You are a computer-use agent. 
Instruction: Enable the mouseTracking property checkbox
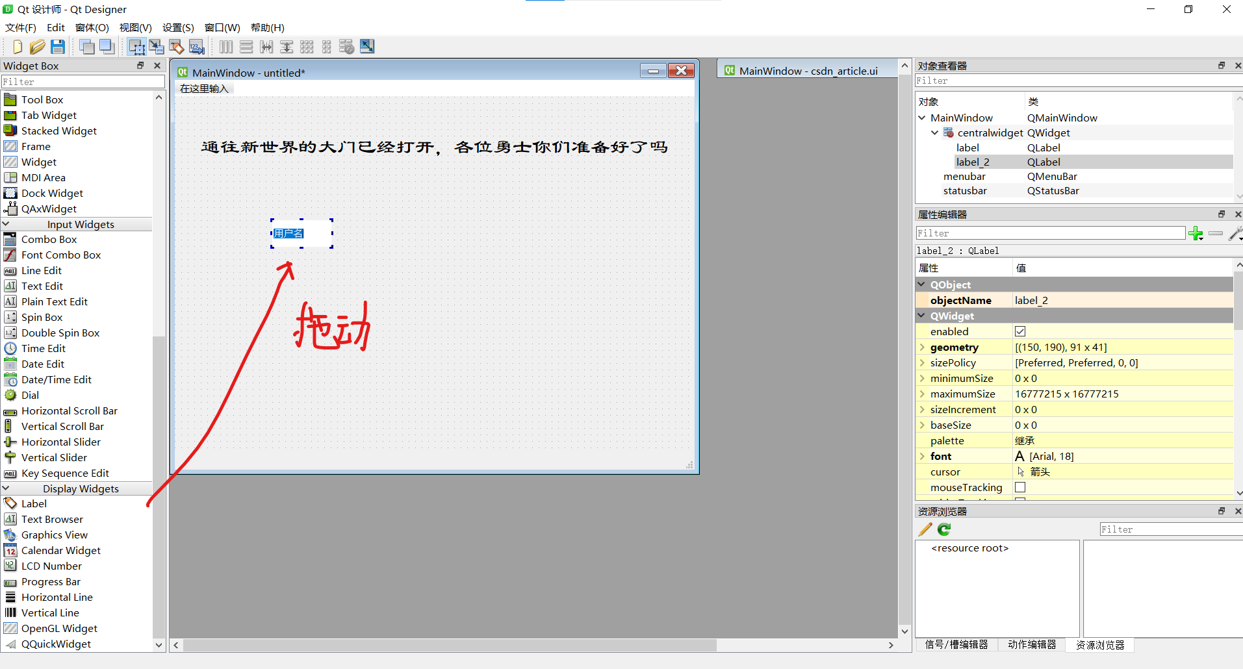pyautogui.click(x=1020, y=487)
